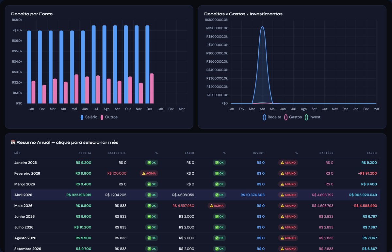Click the R$8.0k axis label
The image size is (392, 252).
tap(17, 20)
